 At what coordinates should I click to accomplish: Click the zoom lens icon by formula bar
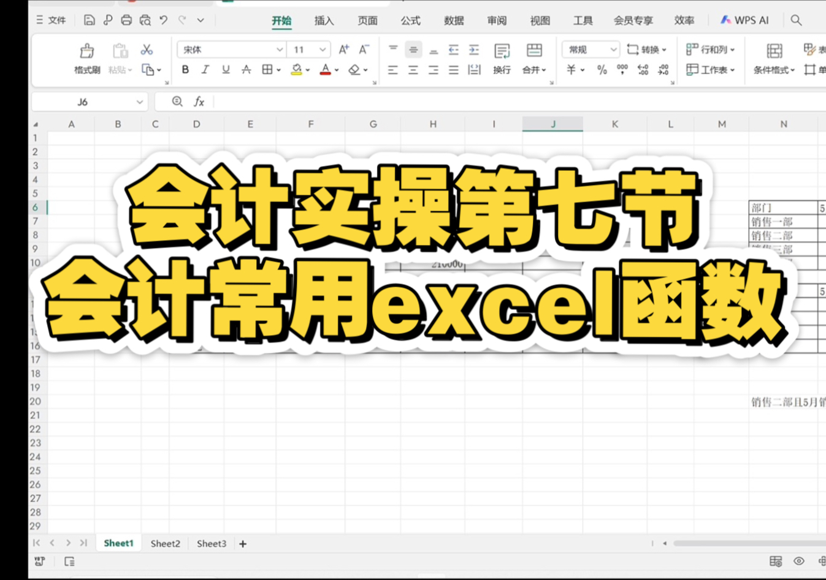(x=177, y=102)
